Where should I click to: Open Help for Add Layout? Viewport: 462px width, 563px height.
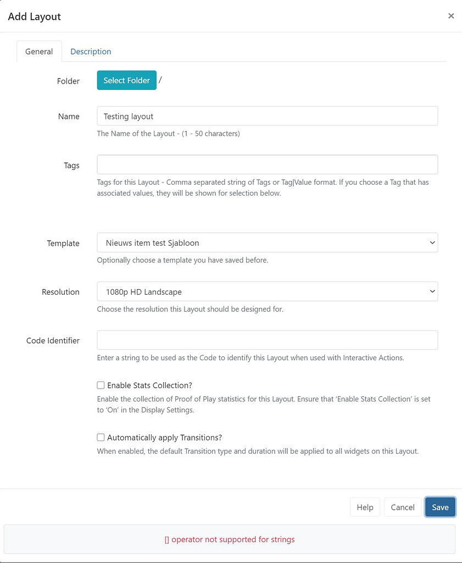pyautogui.click(x=365, y=507)
